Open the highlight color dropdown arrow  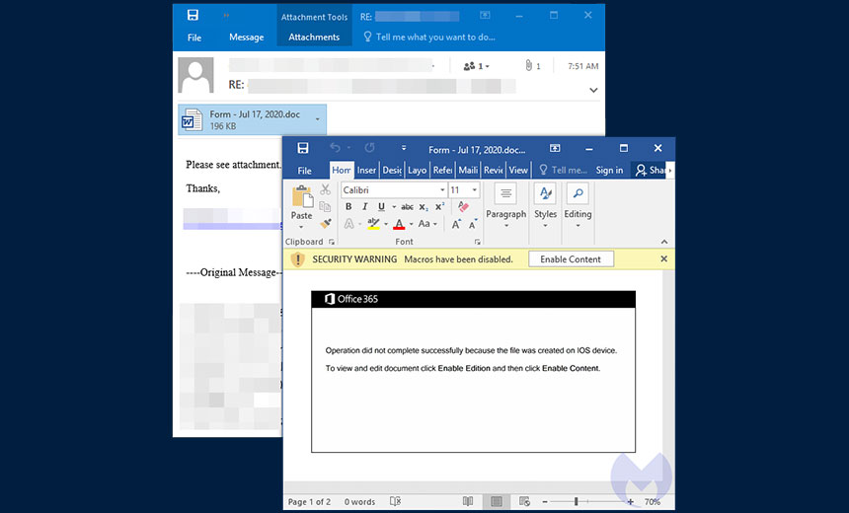pos(386,224)
